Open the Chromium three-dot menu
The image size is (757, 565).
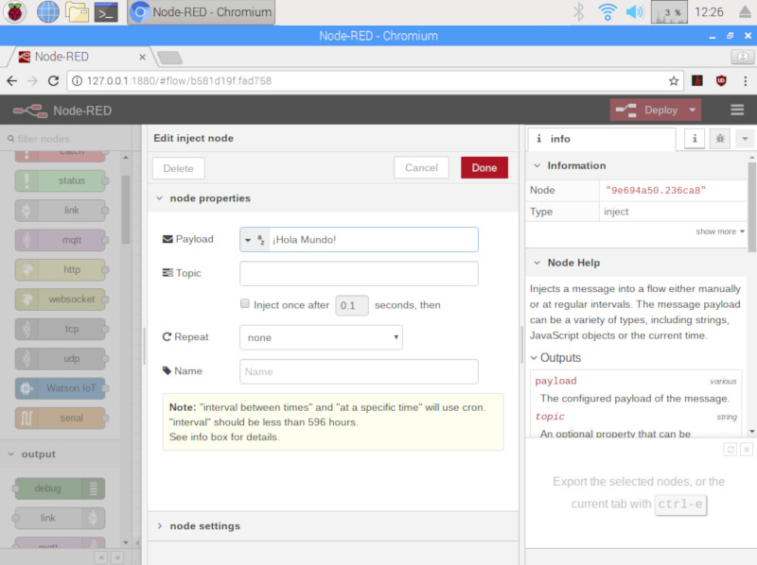click(x=746, y=81)
